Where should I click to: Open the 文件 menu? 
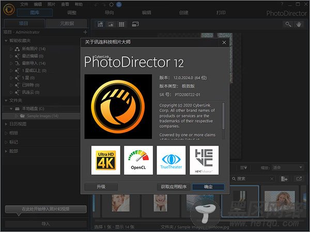coord(24,4)
